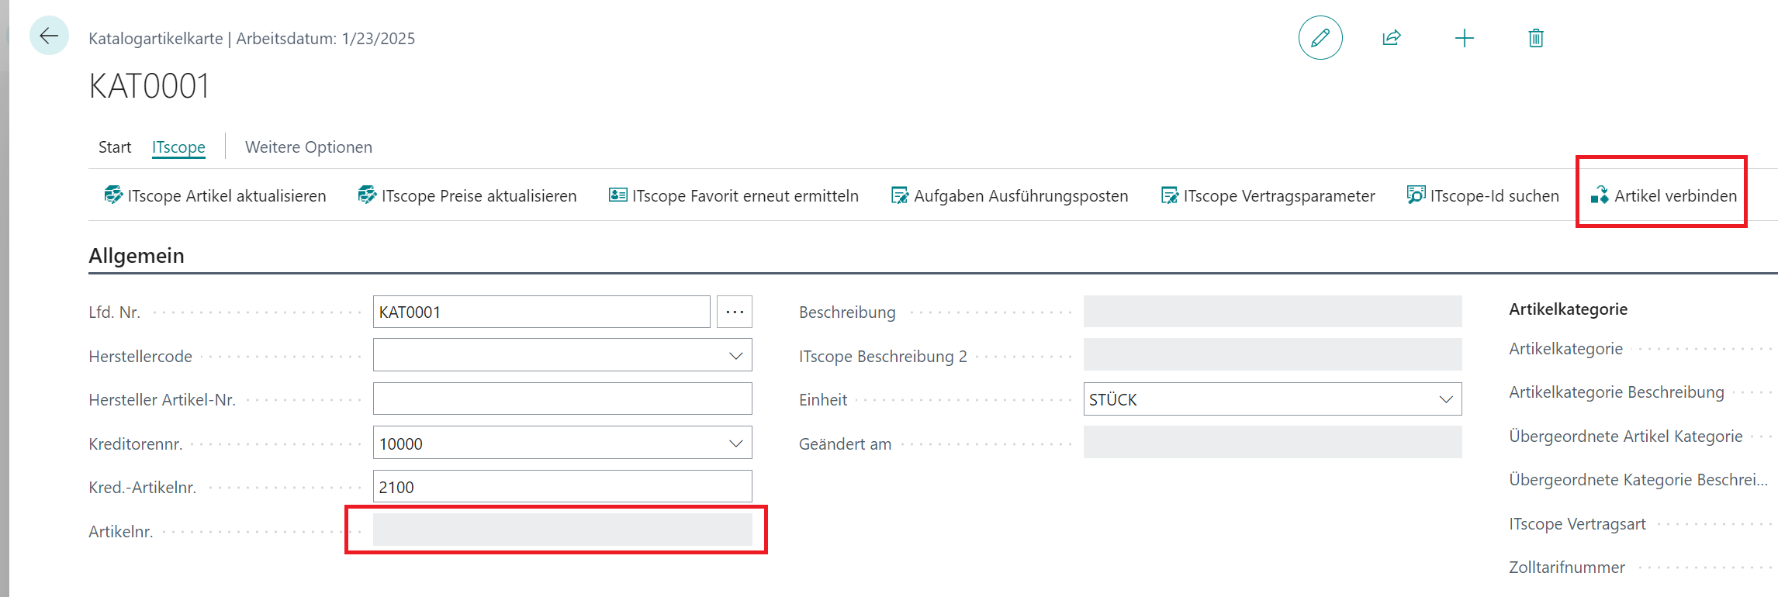Run ITscope Favorit erneut ermitteln
Viewport: 1778px width, 597px height.
(734, 195)
